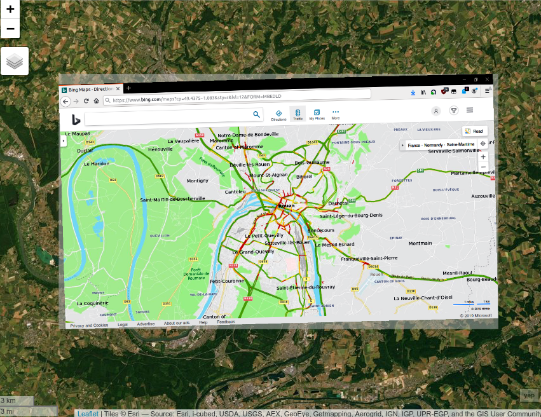
Task: Open the Road map style selector
Action: click(x=474, y=131)
